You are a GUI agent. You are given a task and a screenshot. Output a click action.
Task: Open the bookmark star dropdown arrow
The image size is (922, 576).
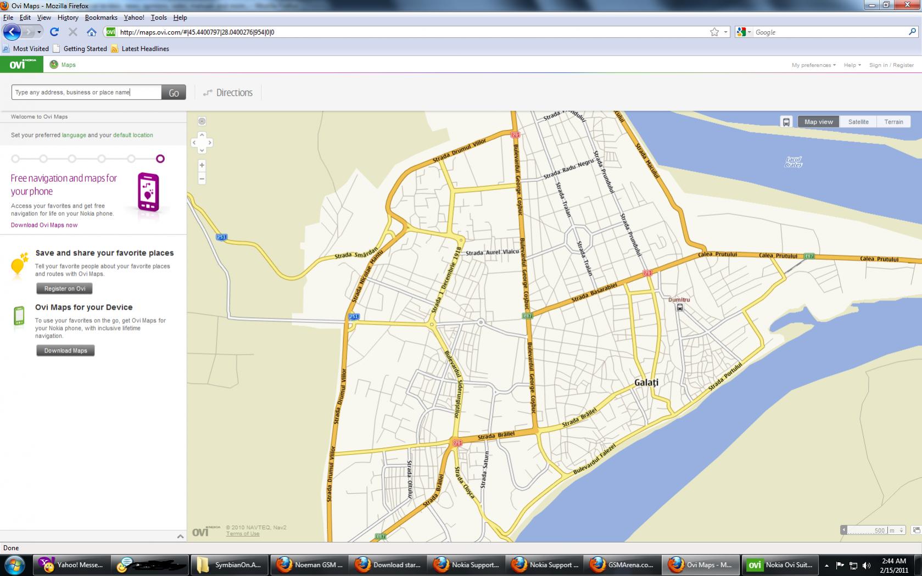(x=725, y=32)
